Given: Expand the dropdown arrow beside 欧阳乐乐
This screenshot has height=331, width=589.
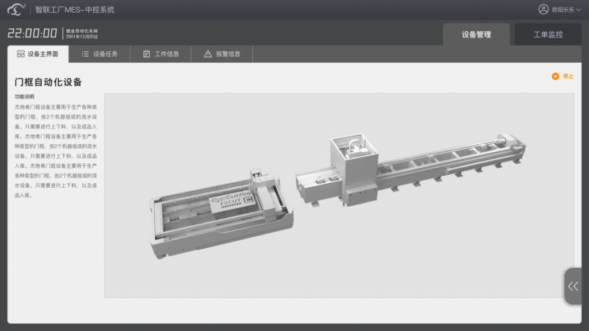Looking at the screenshot, I should 578,10.
